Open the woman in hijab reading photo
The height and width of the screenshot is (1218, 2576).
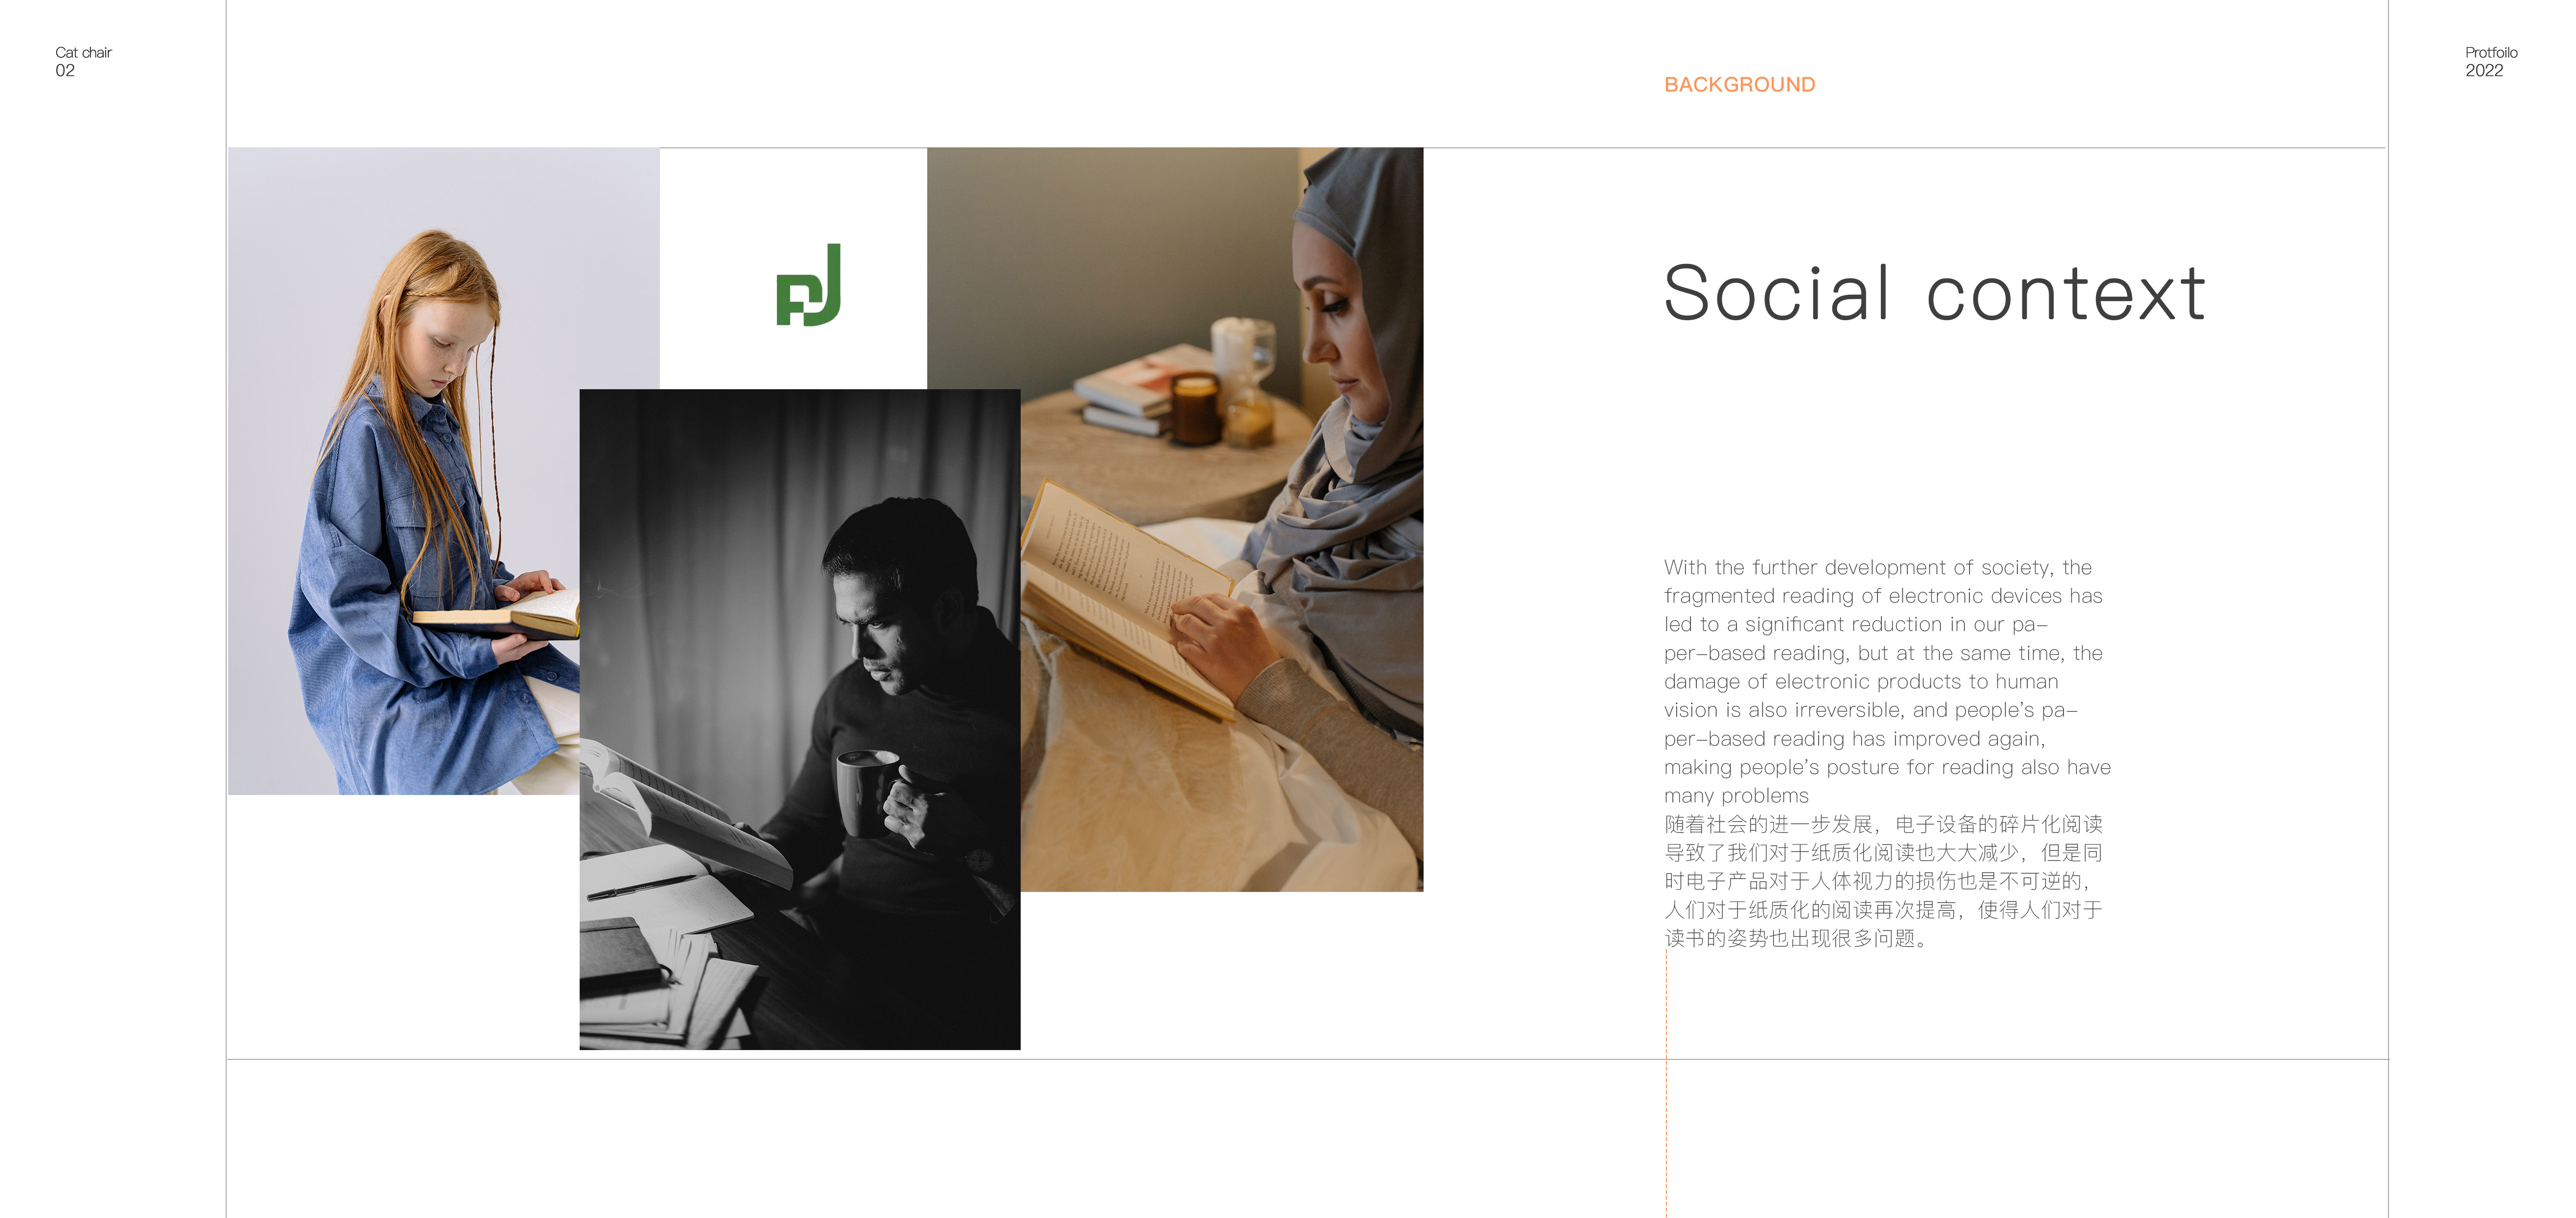1221,519
